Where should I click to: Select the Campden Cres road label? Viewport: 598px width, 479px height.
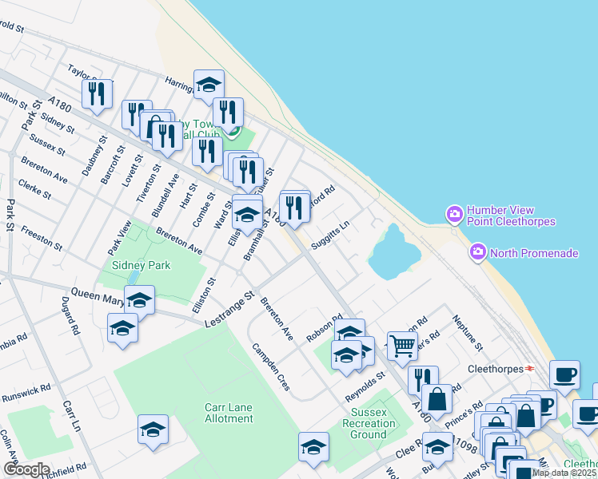point(271,367)
